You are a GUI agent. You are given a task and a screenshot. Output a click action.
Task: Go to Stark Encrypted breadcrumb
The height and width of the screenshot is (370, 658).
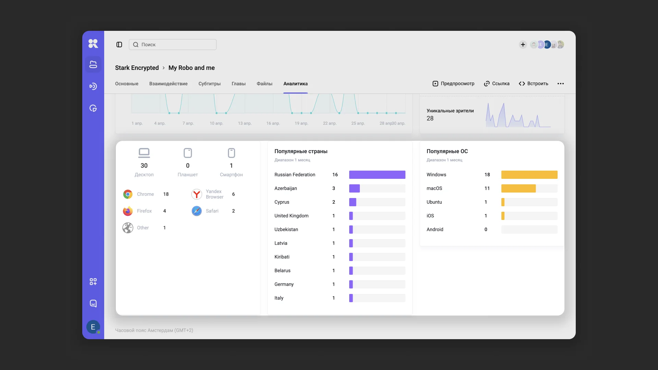point(137,68)
